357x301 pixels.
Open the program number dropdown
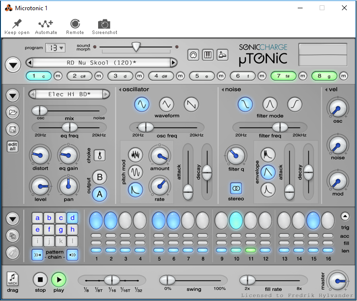tap(55, 48)
